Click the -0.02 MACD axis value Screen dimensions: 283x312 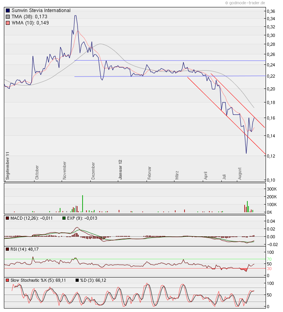[x=272, y=244]
